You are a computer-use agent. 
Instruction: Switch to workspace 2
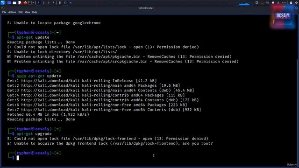point(43,3)
